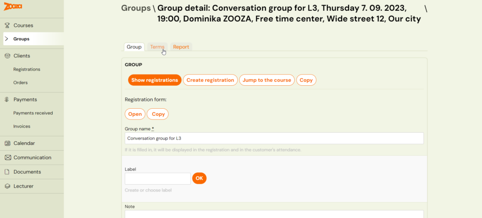The height and width of the screenshot is (218, 482).
Task: Jump to the course
Action: (267, 80)
